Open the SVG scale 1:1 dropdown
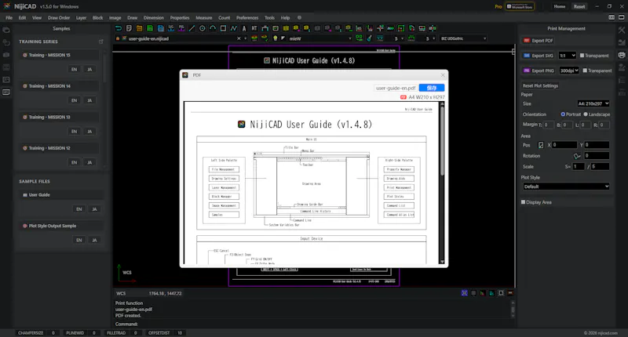 pos(568,56)
